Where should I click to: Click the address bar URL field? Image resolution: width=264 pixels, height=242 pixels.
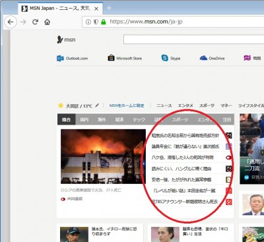pos(173,22)
